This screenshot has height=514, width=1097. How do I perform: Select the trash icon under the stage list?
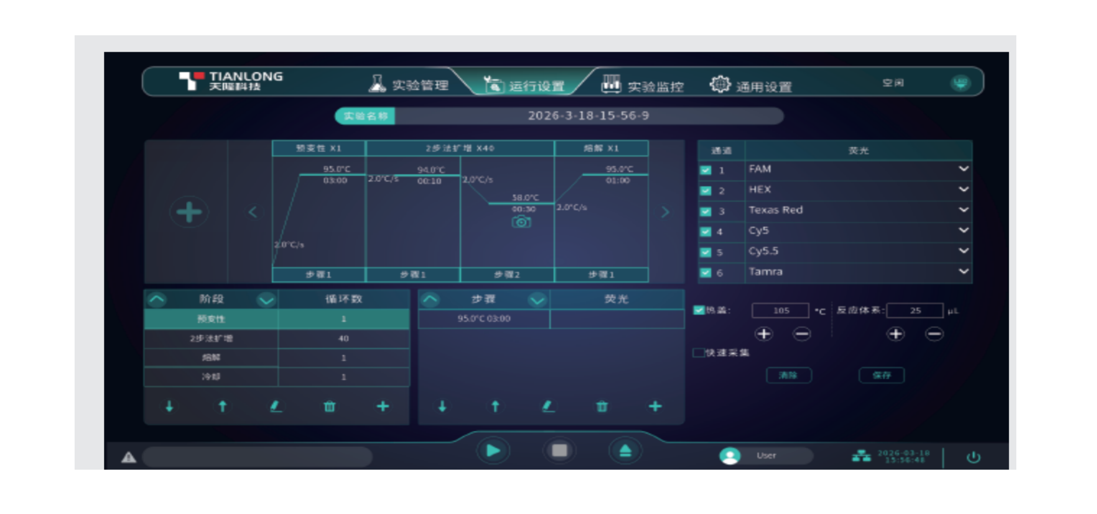[x=330, y=406]
